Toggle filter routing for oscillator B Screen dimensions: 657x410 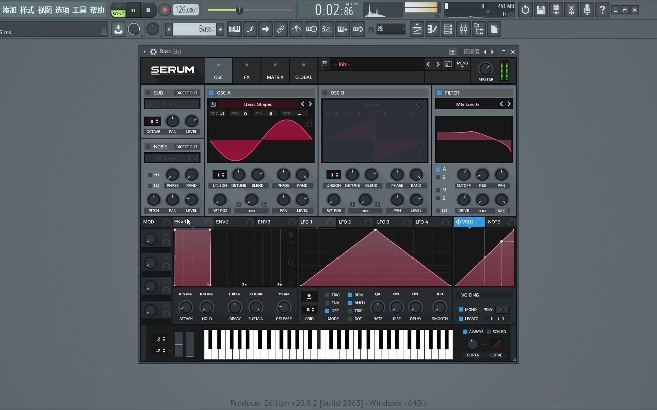click(x=438, y=177)
